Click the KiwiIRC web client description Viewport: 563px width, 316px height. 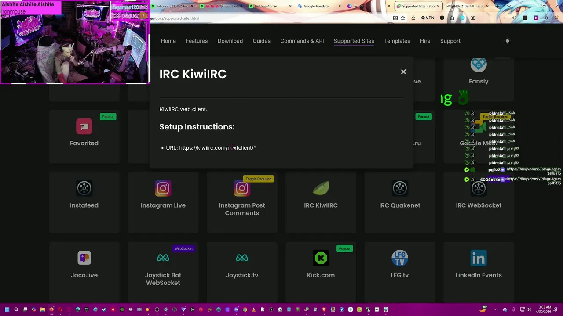coord(183,109)
